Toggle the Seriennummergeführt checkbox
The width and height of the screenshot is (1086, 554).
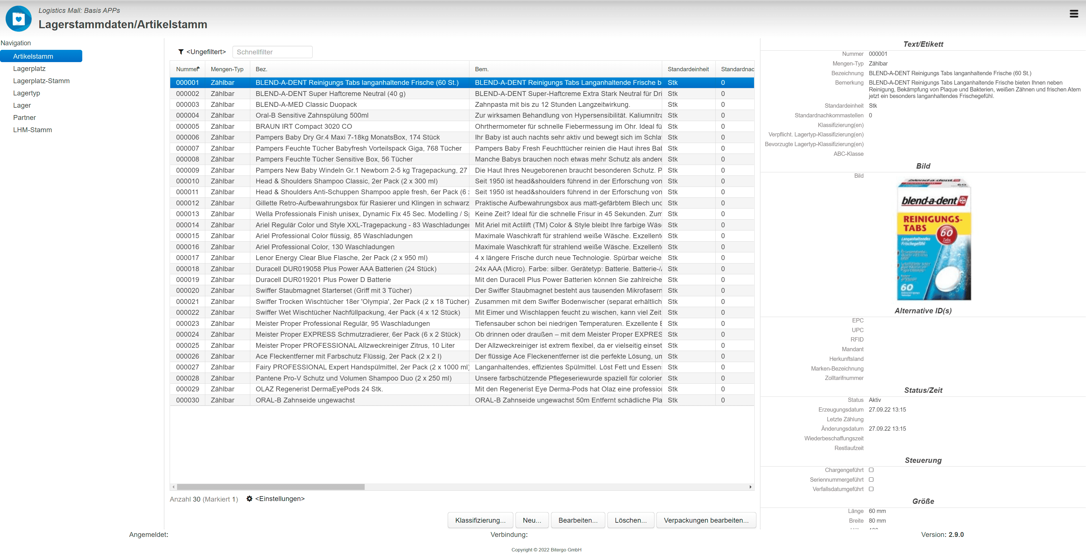[x=871, y=480]
